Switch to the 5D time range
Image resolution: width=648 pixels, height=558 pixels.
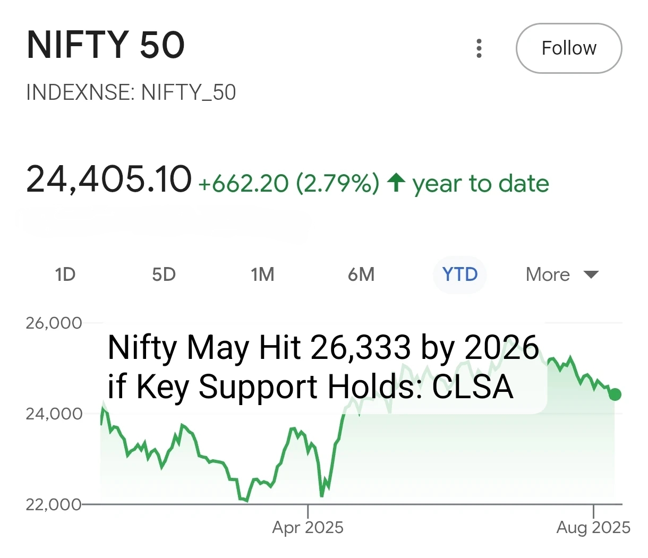click(164, 274)
